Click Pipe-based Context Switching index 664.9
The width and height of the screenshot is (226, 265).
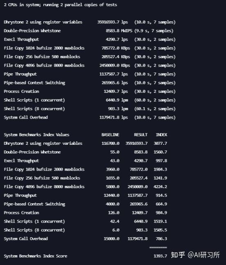click(x=161, y=204)
